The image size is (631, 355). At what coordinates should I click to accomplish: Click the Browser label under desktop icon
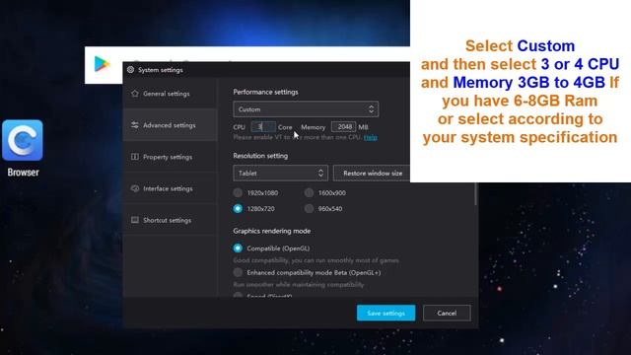click(23, 173)
